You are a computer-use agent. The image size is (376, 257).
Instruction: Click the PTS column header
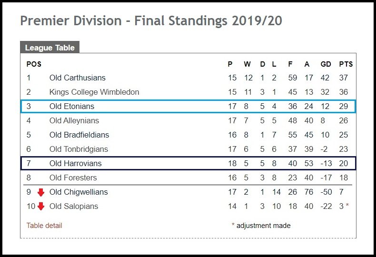click(x=346, y=64)
